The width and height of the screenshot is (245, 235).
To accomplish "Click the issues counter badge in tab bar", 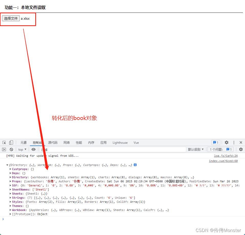I will 216,142.
